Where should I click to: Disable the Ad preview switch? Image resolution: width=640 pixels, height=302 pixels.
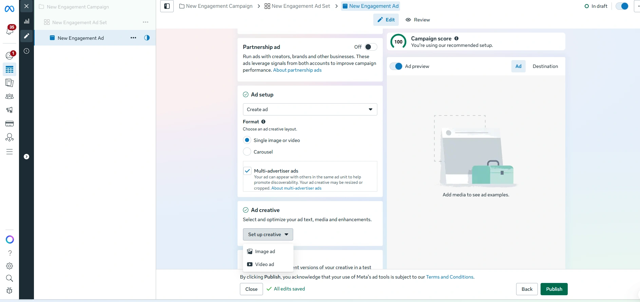(396, 66)
